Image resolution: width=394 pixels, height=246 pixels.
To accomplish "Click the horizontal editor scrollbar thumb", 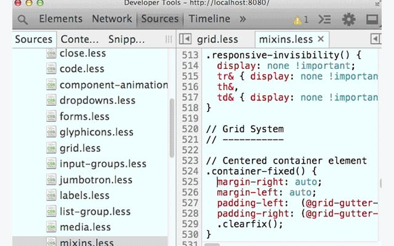I will click(212, 245).
